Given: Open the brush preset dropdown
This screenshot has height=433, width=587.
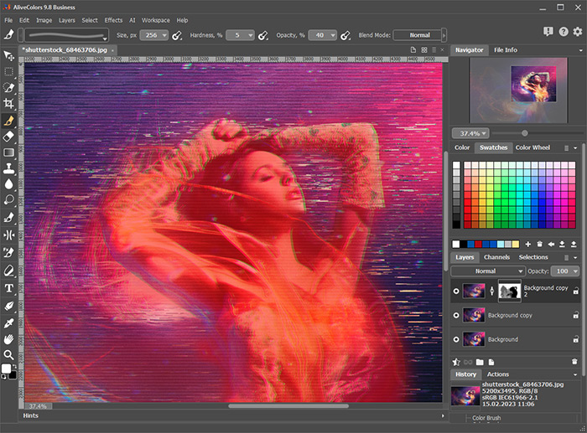Looking at the screenshot, I should 105,38.
